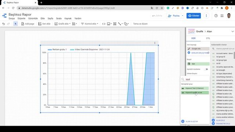Screen dimensions: 235x132
Task: Open the line tool dropdown
Action: click(120, 24)
